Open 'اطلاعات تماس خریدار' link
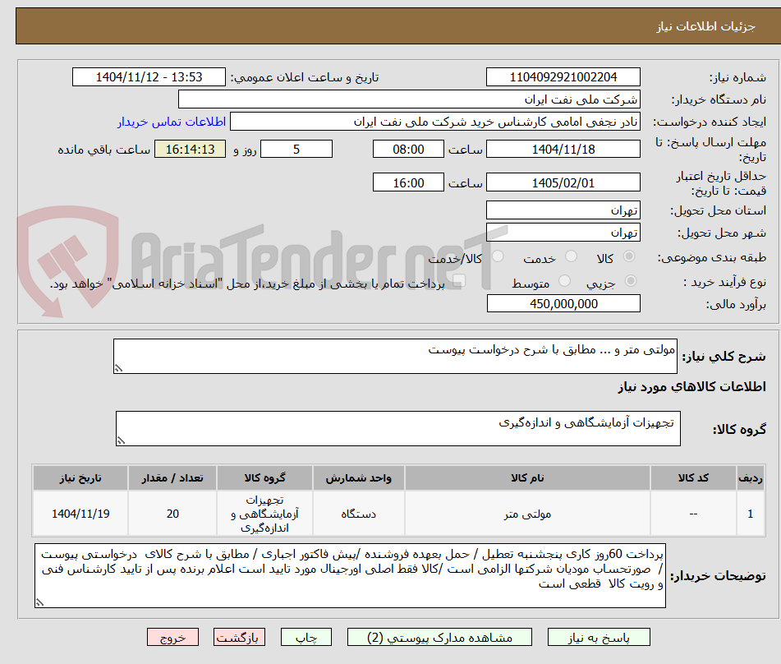781x664 pixels. (x=172, y=122)
